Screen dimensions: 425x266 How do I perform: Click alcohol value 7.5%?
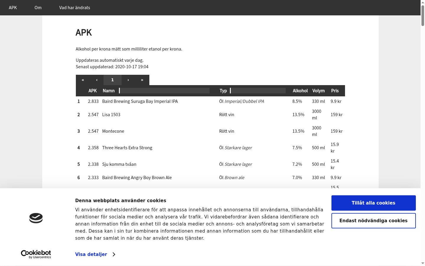[x=297, y=148]
